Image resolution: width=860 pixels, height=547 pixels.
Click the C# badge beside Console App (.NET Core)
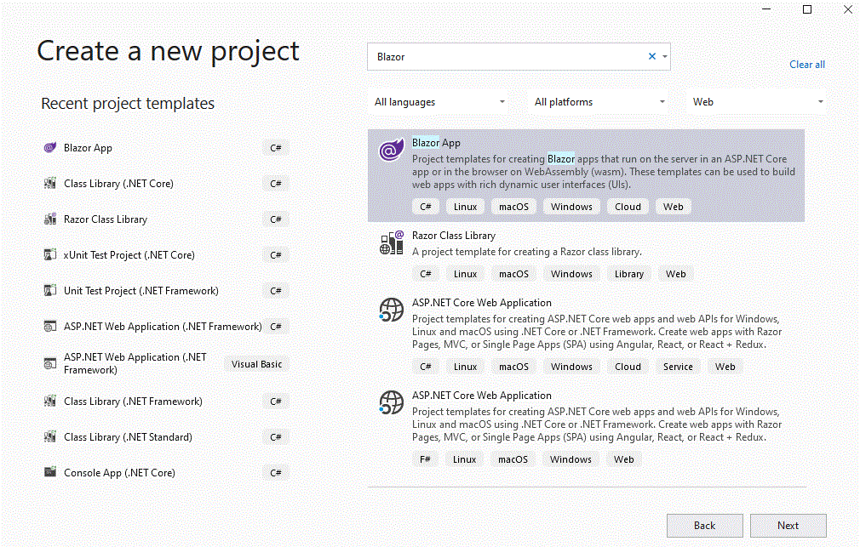click(275, 472)
